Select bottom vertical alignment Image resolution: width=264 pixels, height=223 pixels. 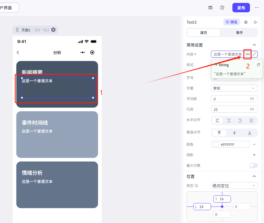point(250,133)
